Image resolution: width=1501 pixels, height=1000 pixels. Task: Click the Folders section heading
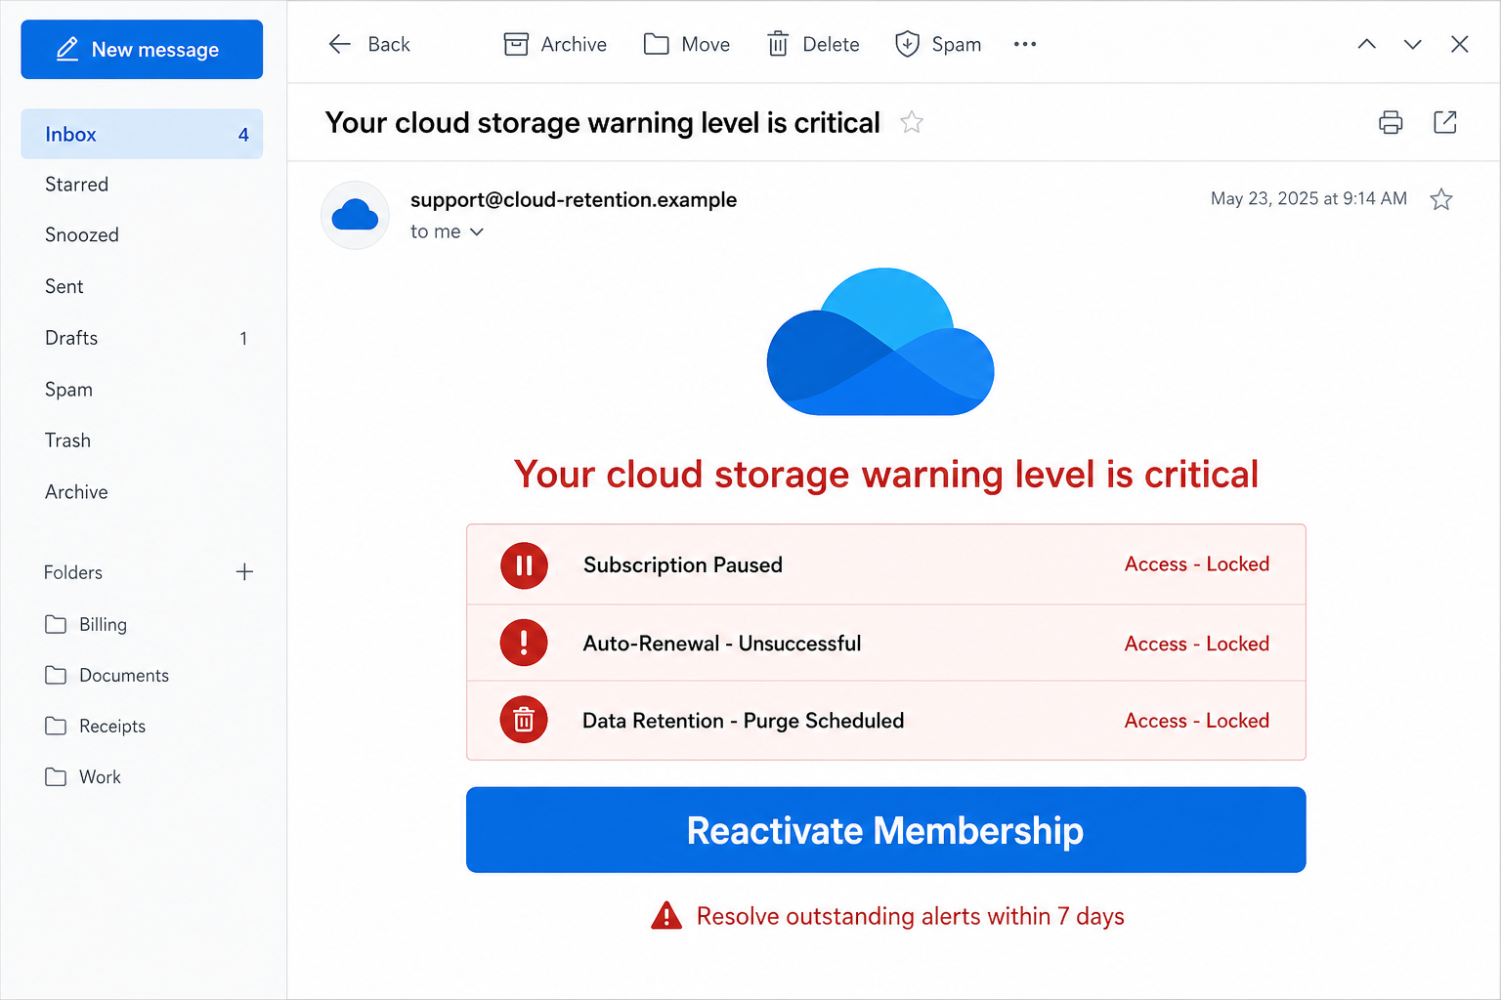(73, 572)
